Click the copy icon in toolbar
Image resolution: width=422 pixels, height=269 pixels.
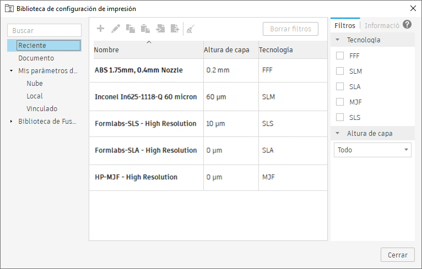pyautogui.click(x=131, y=29)
